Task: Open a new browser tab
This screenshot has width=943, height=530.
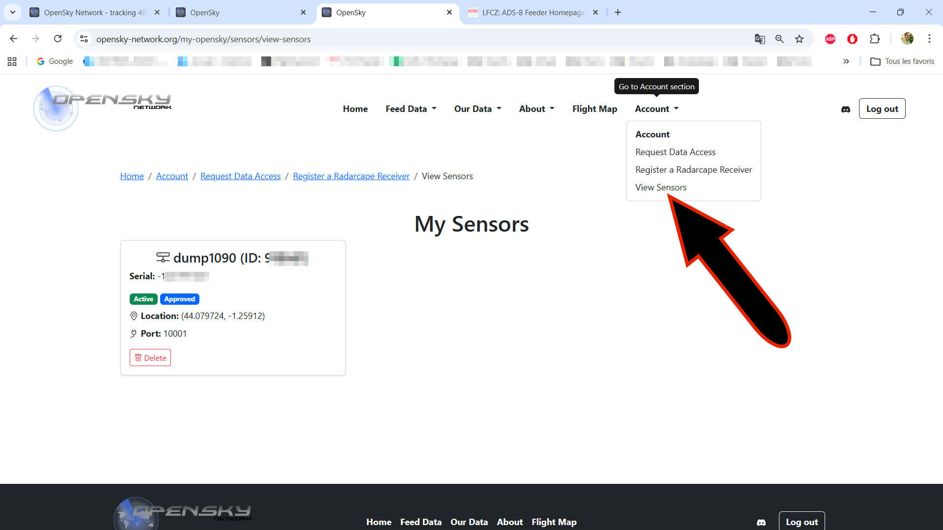Action: (x=618, y=12)
